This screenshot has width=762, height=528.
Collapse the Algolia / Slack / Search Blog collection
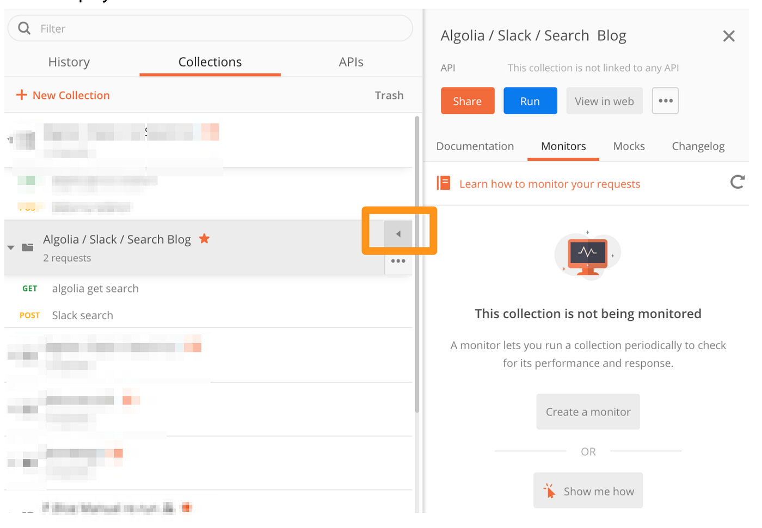pyautogui.click(x=11, y=247)
